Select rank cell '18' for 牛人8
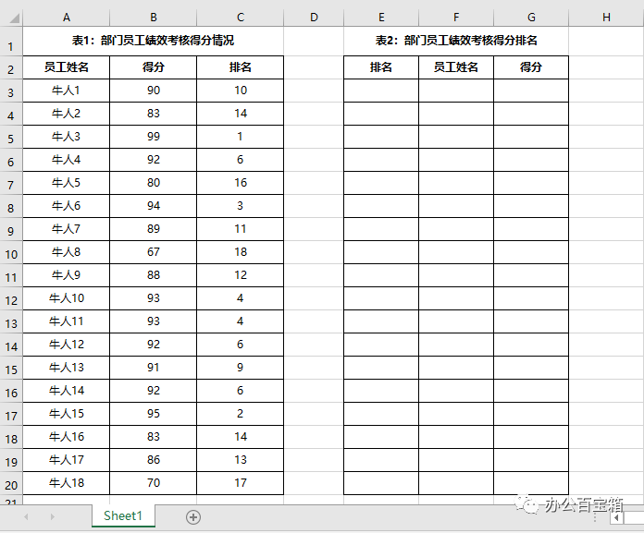Image resolution: width=644 pixels, height=533 pixels. pos(241,252)
